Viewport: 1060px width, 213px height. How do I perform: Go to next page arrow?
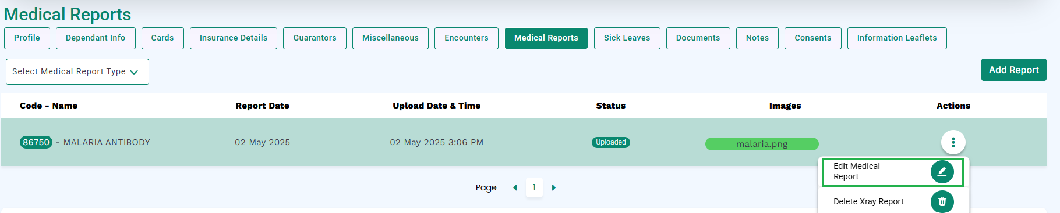tap(553, 187)
